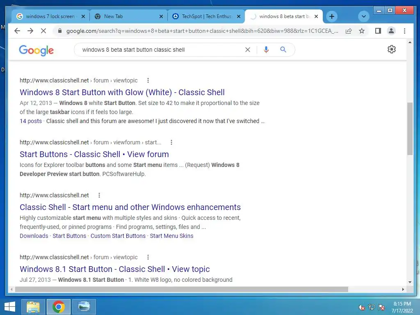The image size is (420, 315).
Task: Follow the '14 posts' link
Action: click(31, 121)
